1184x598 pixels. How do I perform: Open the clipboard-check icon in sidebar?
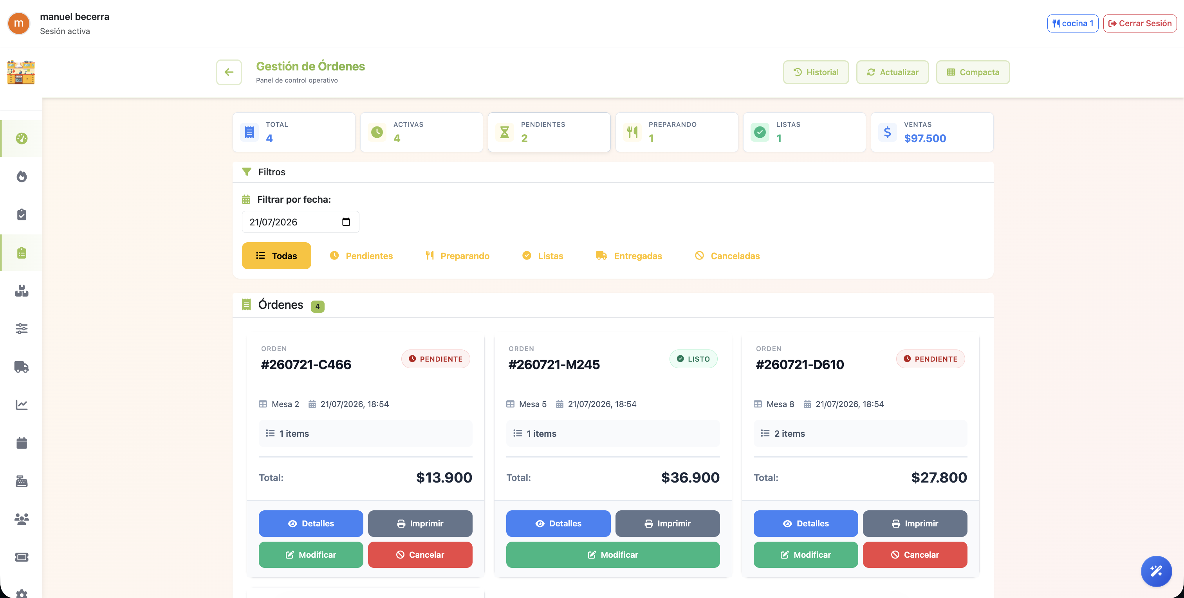(22, 214)
